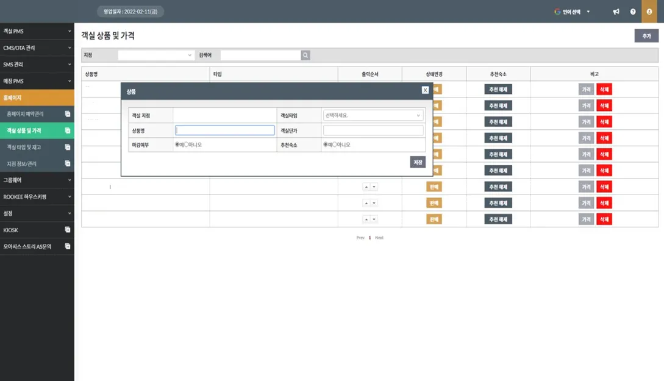Click the icon beside 오아시스 스토리 AS문의
The height and width of the screenshot is (381, 664).
[67, 246]
